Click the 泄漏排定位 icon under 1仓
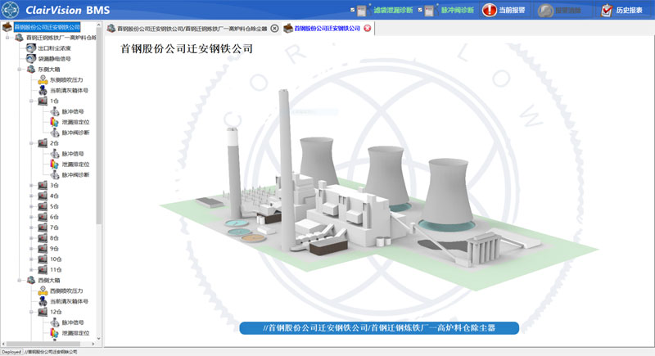Viewport: 655px width, 356px height. pos(54,122)
